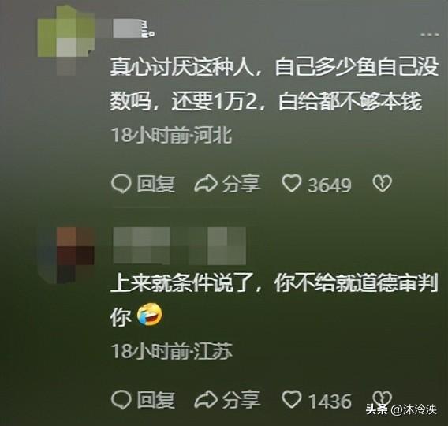This screenshot has width=448, height=426.
Task: Tap the share arrow icon under the 河北 comment
Action: click(205, 184)
